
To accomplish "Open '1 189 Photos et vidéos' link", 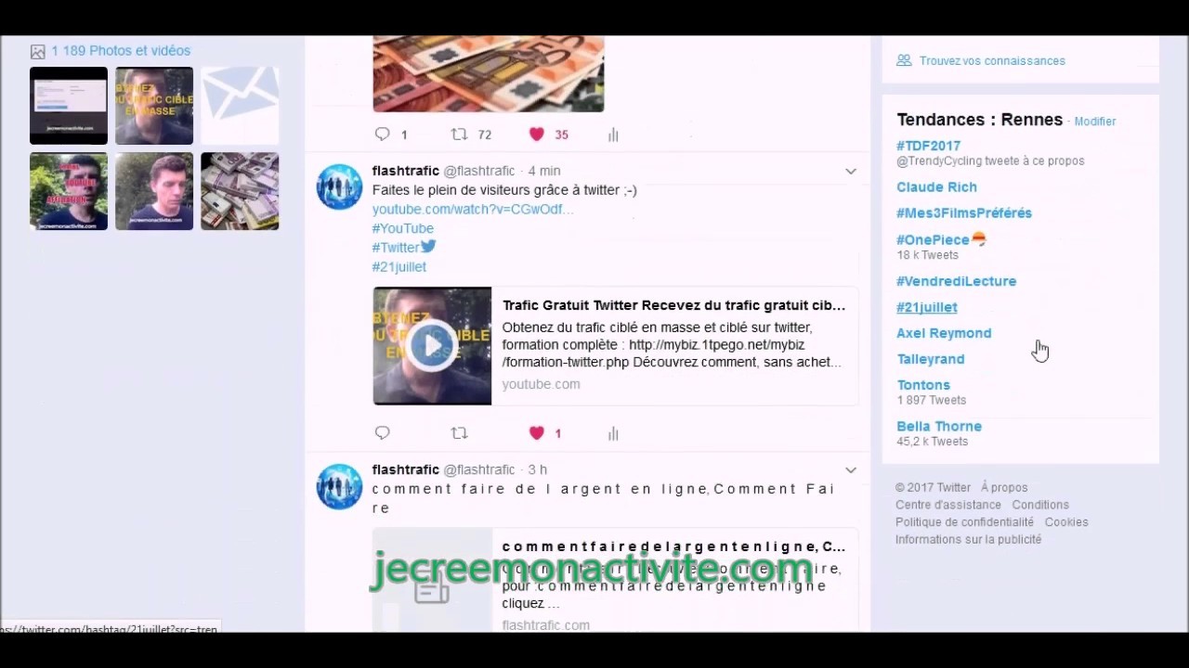I will point(121,51).
